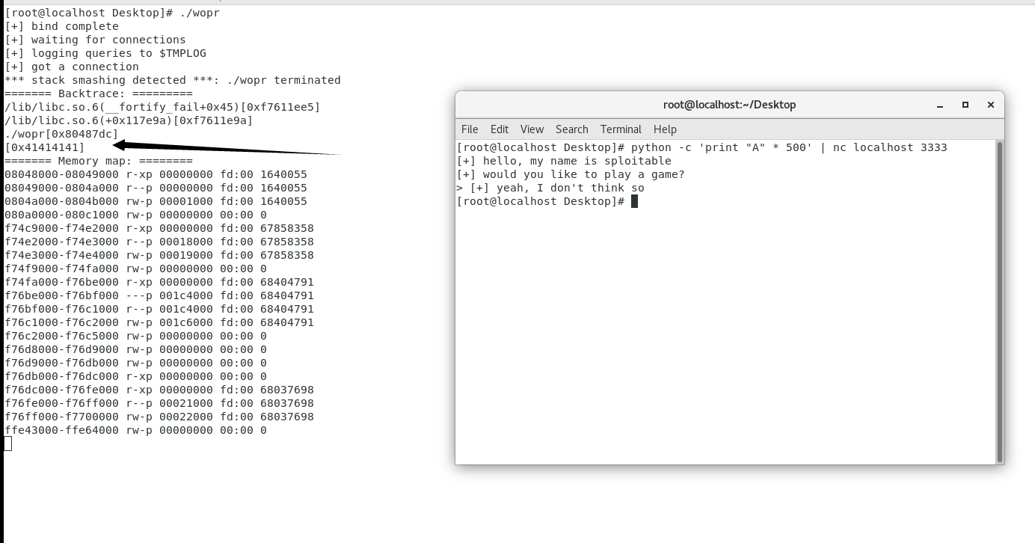This screenshot has height=543, width=1035.
Task: Click the '__fortify_fail+0x45' backtrace line
Action: click(x=162, y=107)
